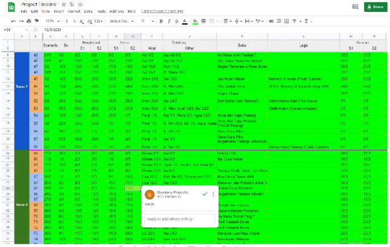Undo the last action

pos(14,22)
